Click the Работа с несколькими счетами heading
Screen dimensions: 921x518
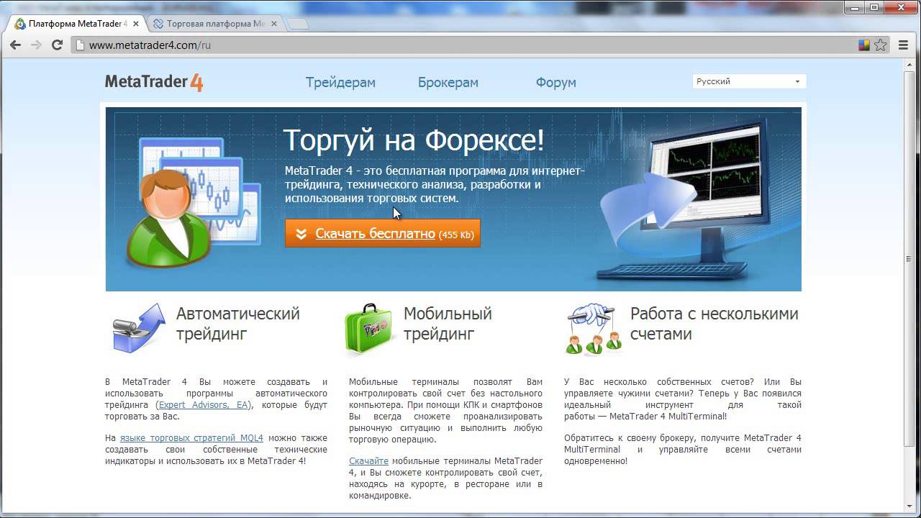coord(714,324)
